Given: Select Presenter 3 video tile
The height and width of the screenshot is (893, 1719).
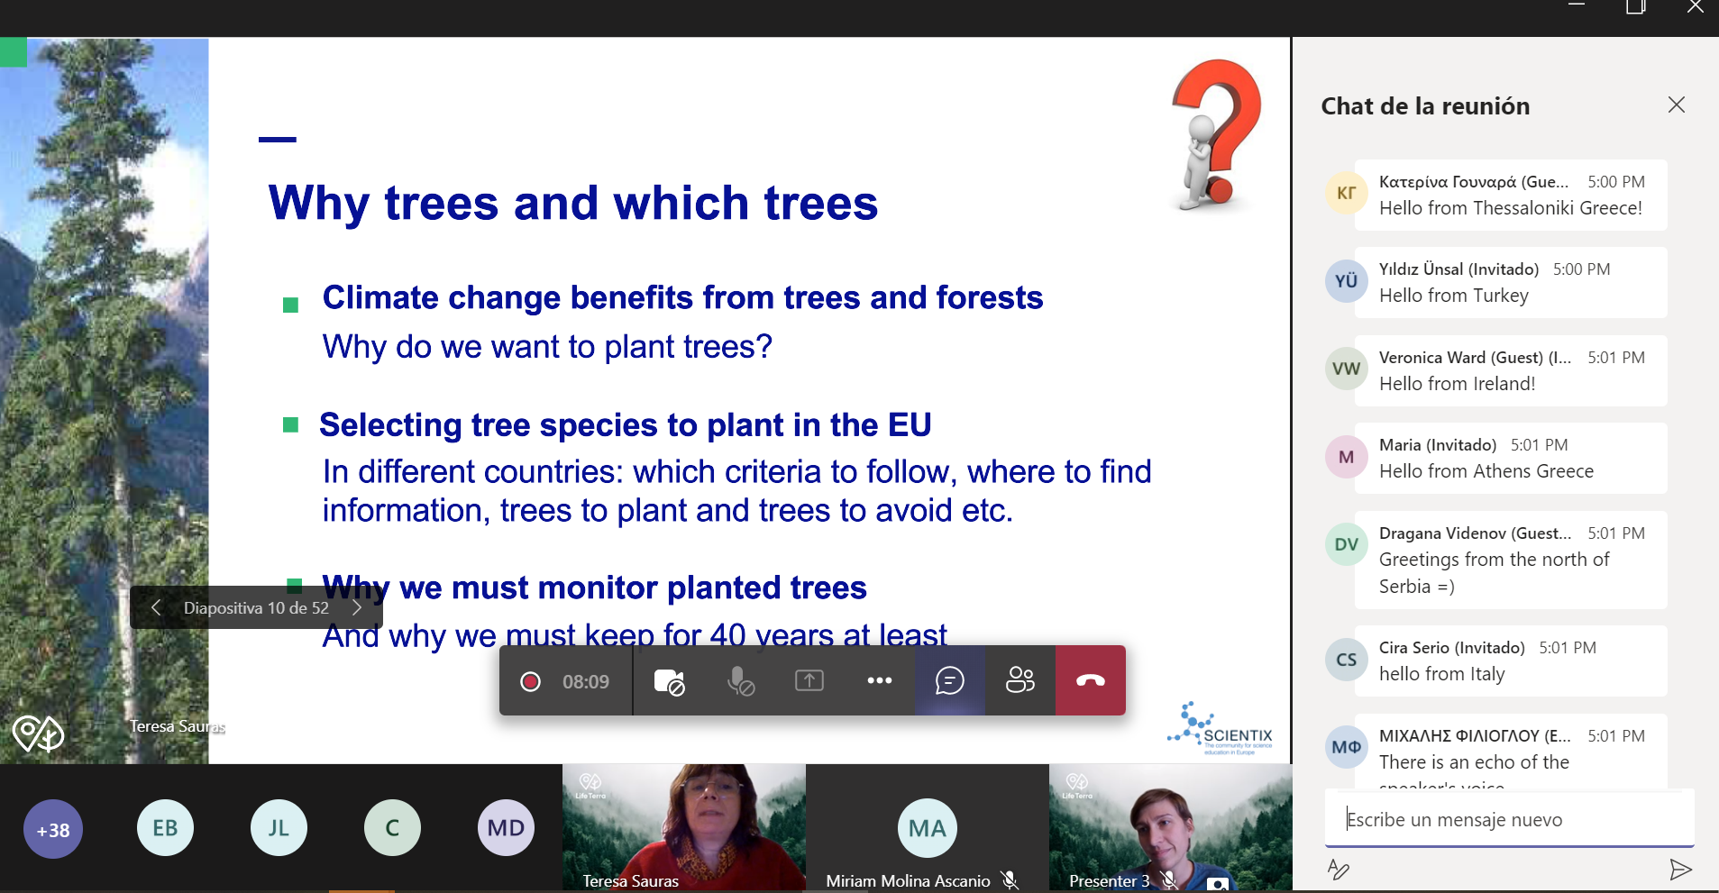Looking at the screenshot, I should [1171, 827].
